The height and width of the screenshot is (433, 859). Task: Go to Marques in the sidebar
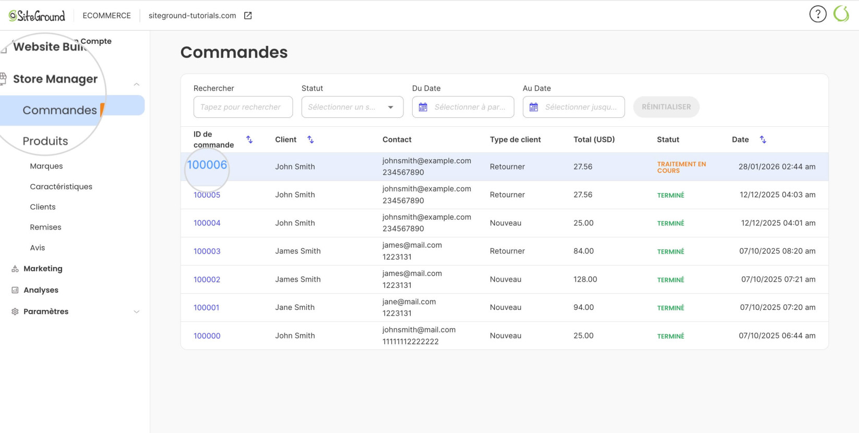tap(46, 166)
